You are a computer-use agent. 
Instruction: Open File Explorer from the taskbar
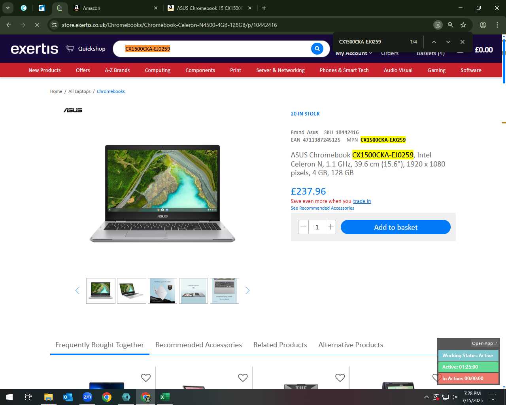(48, 397)
